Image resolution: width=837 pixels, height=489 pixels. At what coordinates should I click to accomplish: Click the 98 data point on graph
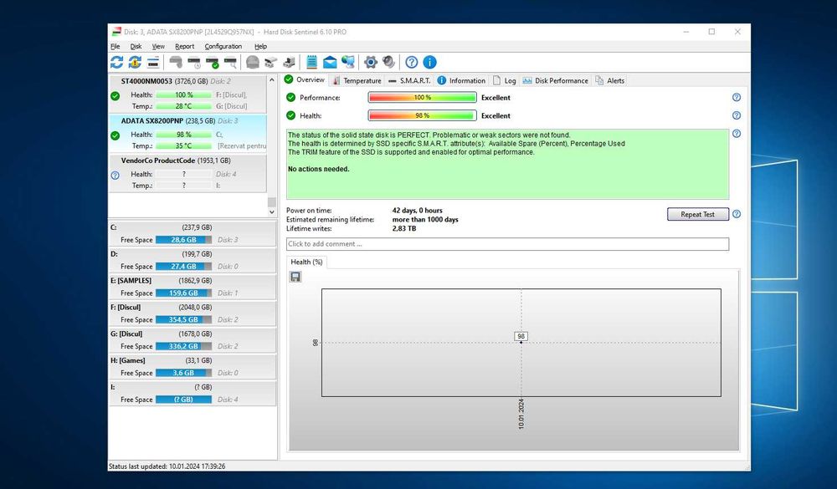click(521, 343)
